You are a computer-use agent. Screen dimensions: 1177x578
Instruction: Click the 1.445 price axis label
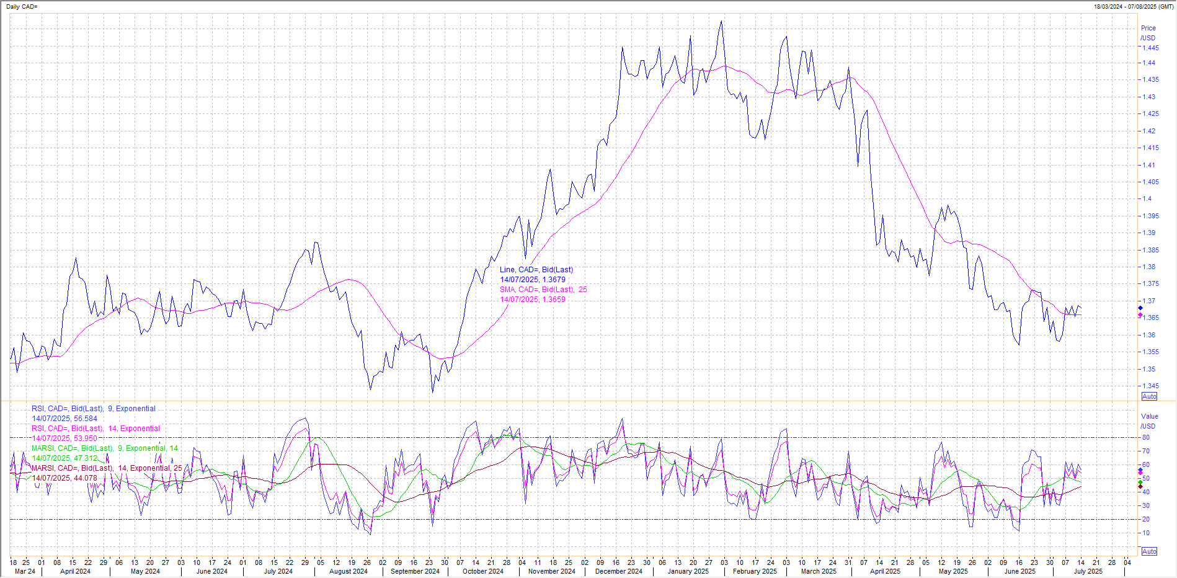pyautogui.click(x=1150, y=48)
